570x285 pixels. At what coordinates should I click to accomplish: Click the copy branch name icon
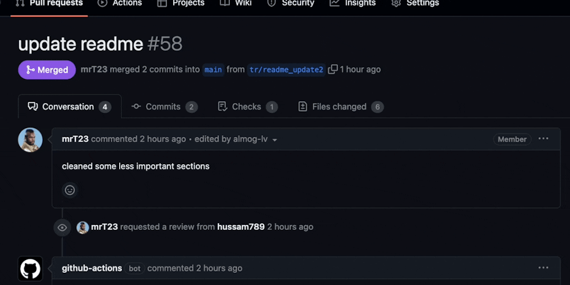(x=333, y=70)
